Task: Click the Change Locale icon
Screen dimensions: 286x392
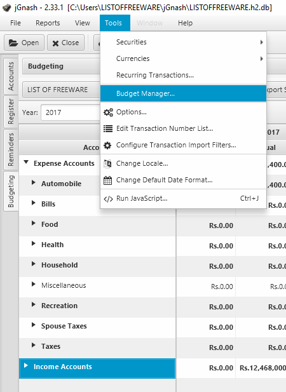Action: click(107, 163)
